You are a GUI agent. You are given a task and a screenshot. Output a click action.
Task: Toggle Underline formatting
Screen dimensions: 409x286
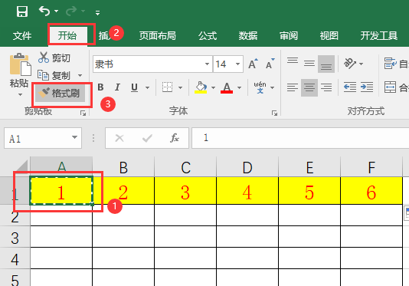(x=134, y=87)
